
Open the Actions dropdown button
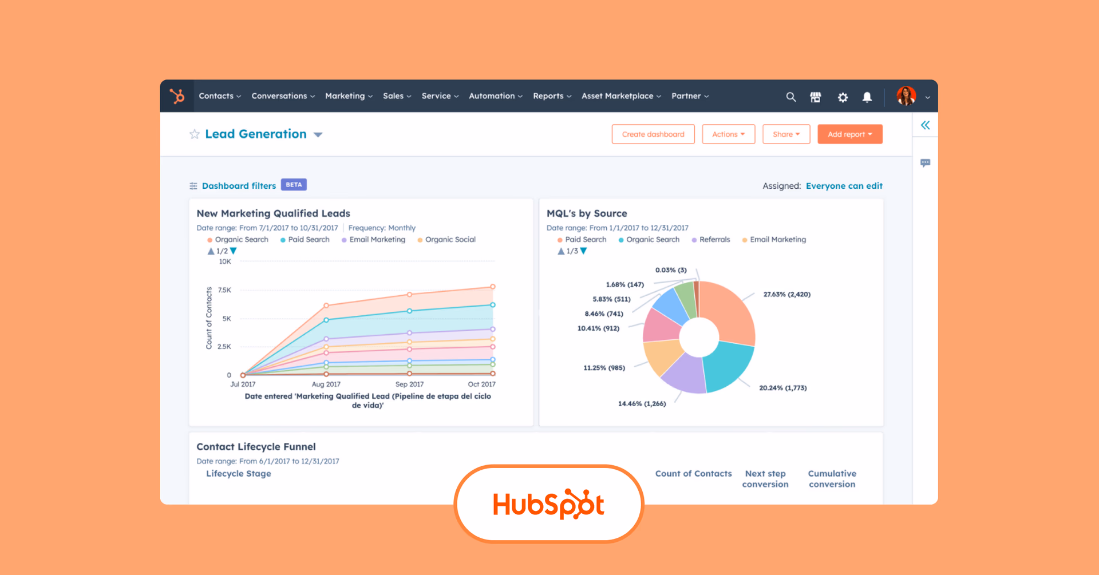tap(728, 134)
